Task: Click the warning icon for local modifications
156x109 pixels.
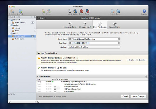Action: click(x=39, y=58)
